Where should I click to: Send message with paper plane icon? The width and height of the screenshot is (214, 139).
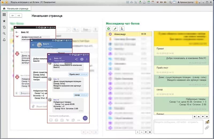207,122
